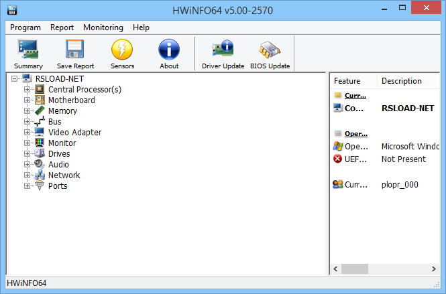Viewport: 446px width, 294px height.
Task: Click the Save Report floppy icon
Action: (75, 49)
